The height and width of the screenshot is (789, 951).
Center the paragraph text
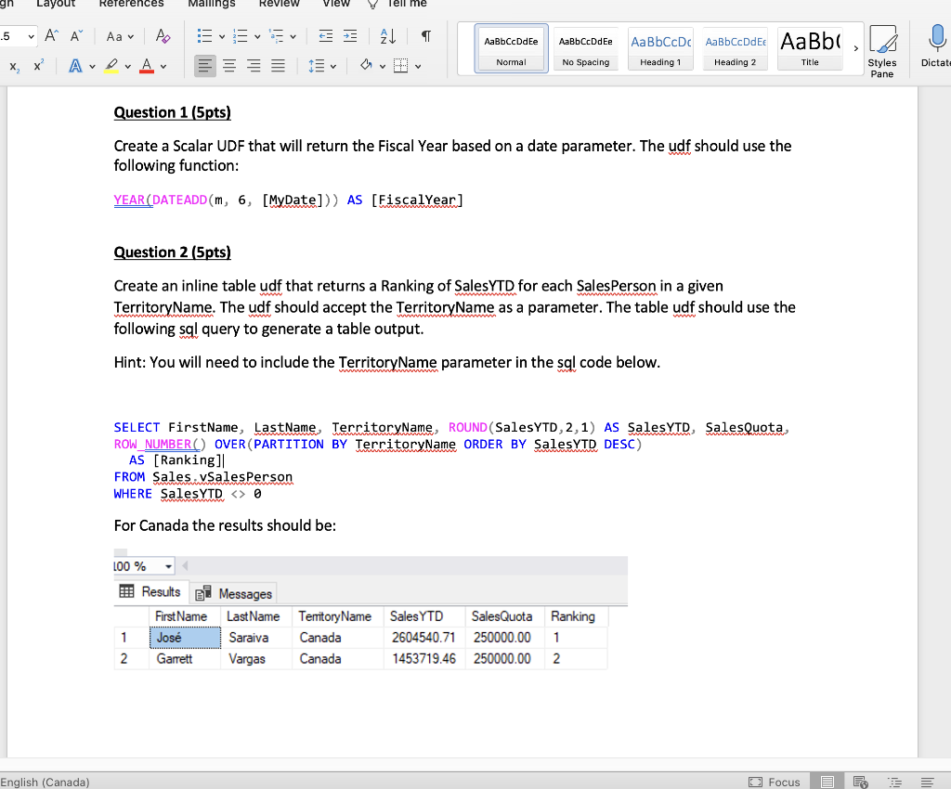229,66
